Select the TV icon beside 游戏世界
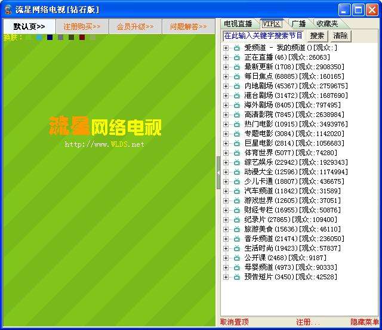 tap(237, 201)
